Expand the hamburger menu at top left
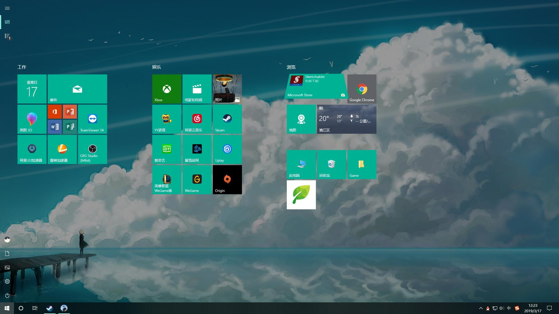The height and width of the screenshot is (314, 559). click(x=7, y=8)
